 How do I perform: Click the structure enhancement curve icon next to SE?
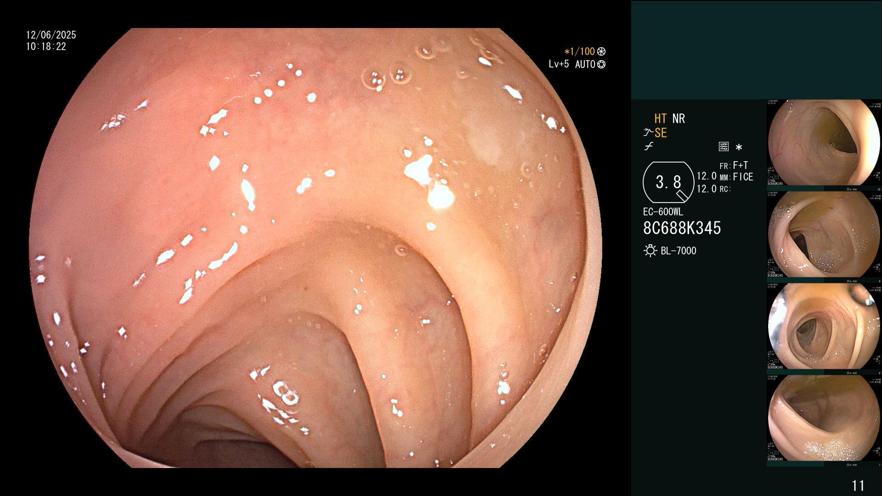click(648, 133)
